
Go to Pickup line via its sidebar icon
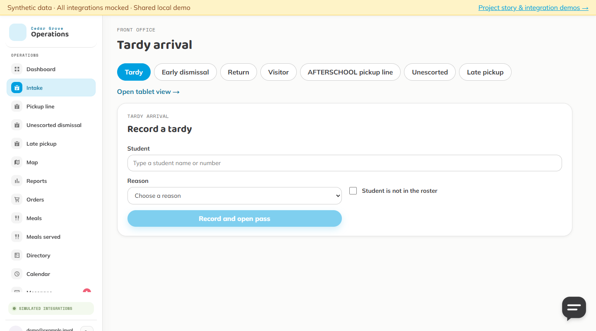pyautogui.click(x=17, y=106)
